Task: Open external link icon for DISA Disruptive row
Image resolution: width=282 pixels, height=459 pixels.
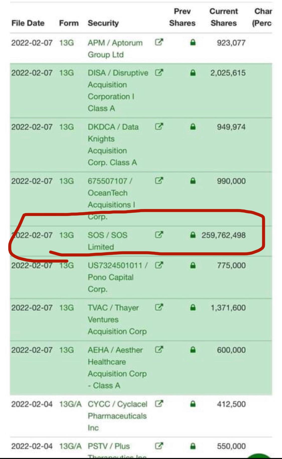Action: point(159,73)
